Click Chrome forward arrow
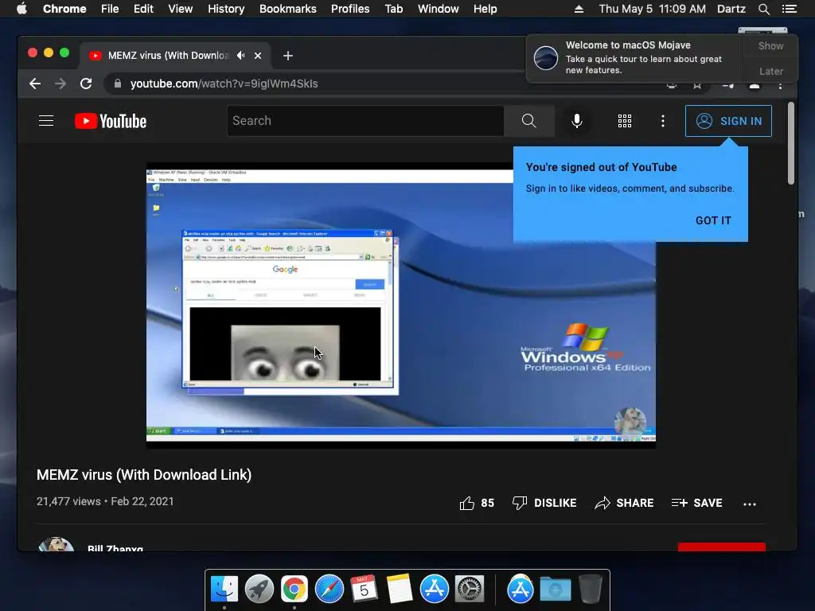Image resolution: width=815 pixels, height=611 pixels. coord(60,84)
